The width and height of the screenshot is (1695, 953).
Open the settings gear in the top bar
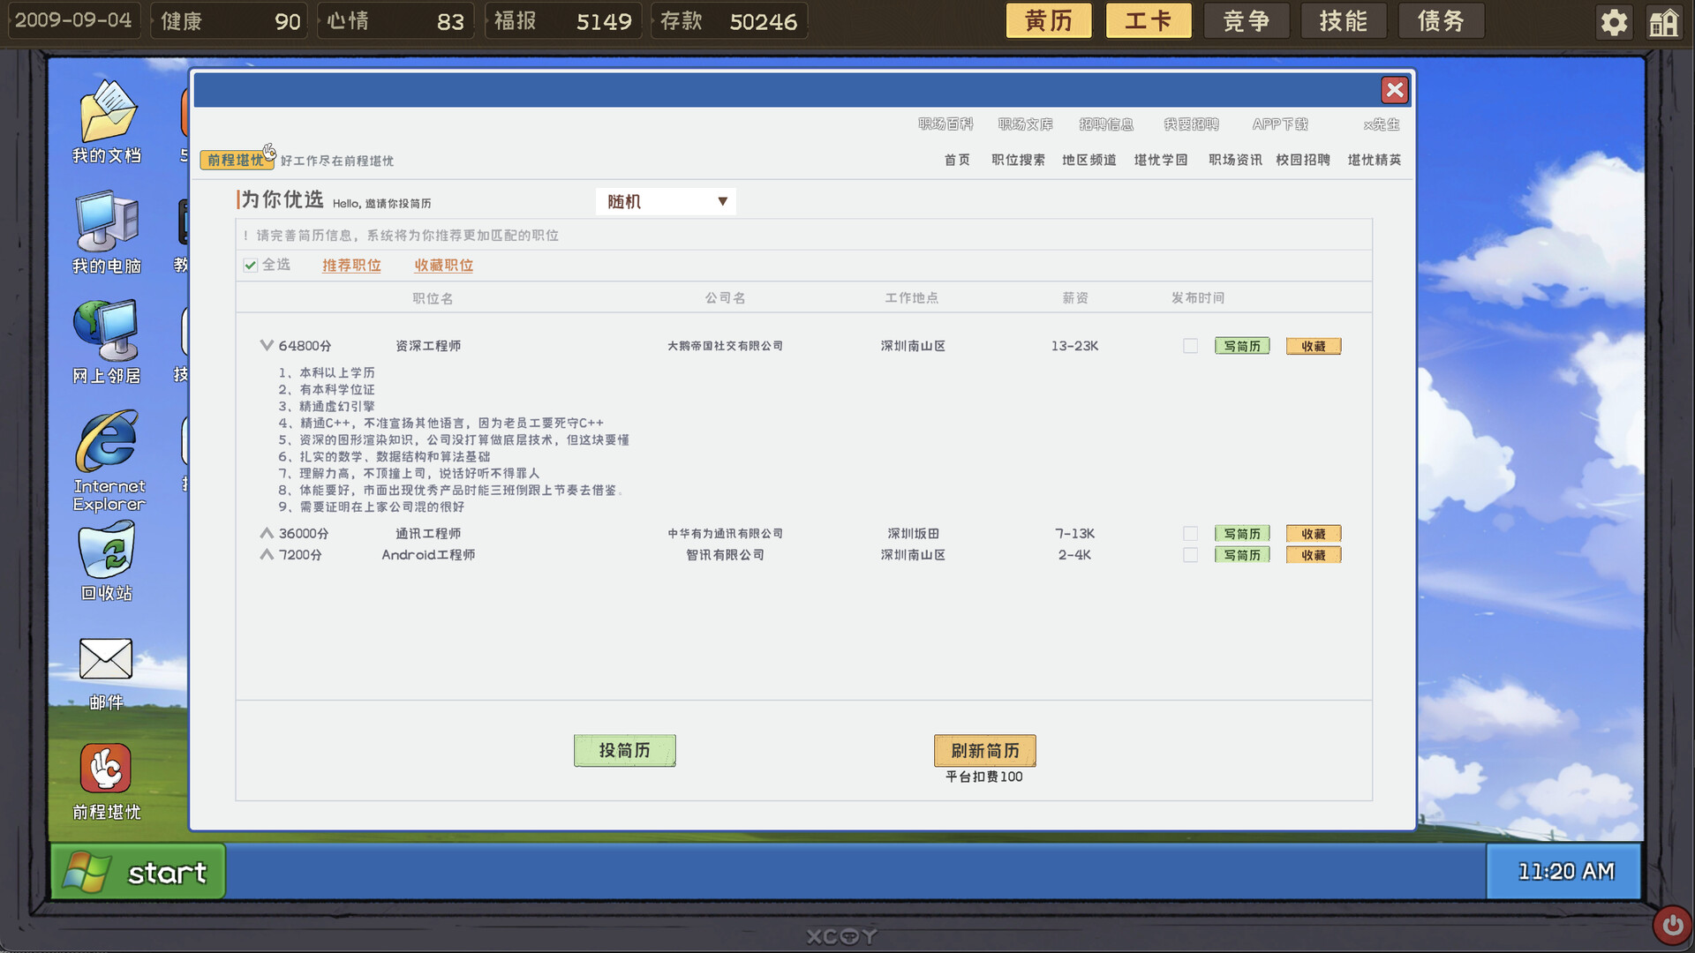[1614, 22]
